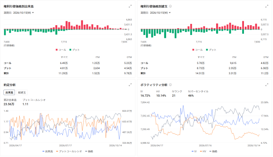The width and height of the screenshot is (273, 157).
Task: Expand the volume by strike price chart
Action: coord(130,6)
